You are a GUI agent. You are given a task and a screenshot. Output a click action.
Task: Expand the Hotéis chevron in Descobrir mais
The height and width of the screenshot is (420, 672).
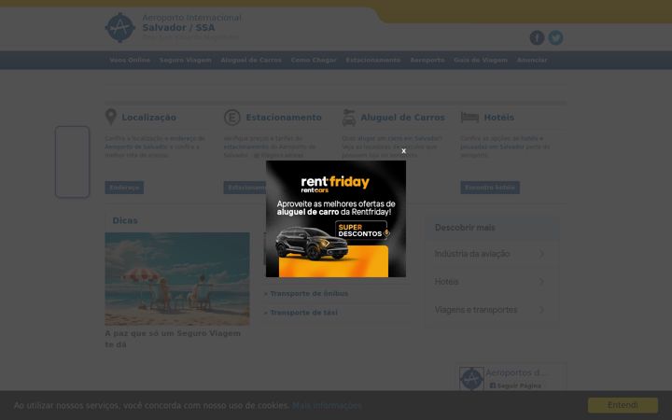[541, 282]
